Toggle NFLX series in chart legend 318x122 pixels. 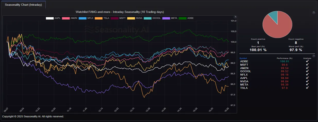tap(86, 18)
